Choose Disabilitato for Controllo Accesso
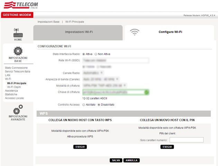218x166 pixels. click(99, 105)
